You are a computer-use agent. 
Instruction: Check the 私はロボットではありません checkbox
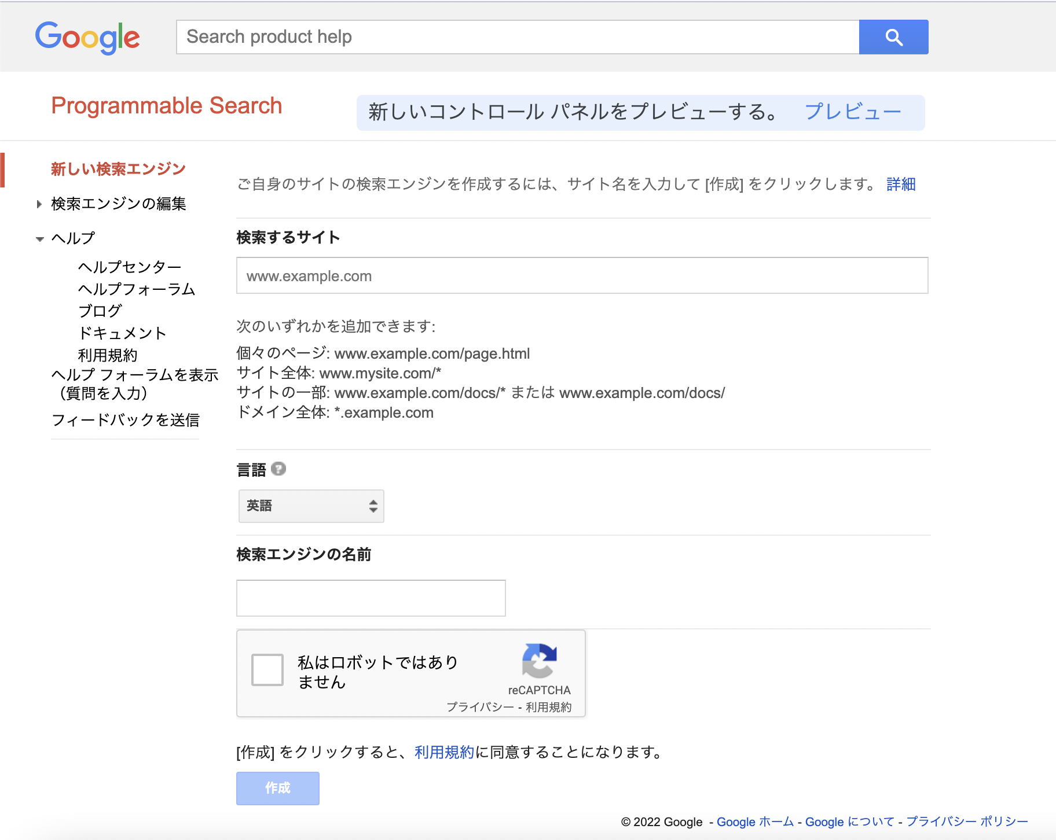pyautogui.click(x=267, y=670)
